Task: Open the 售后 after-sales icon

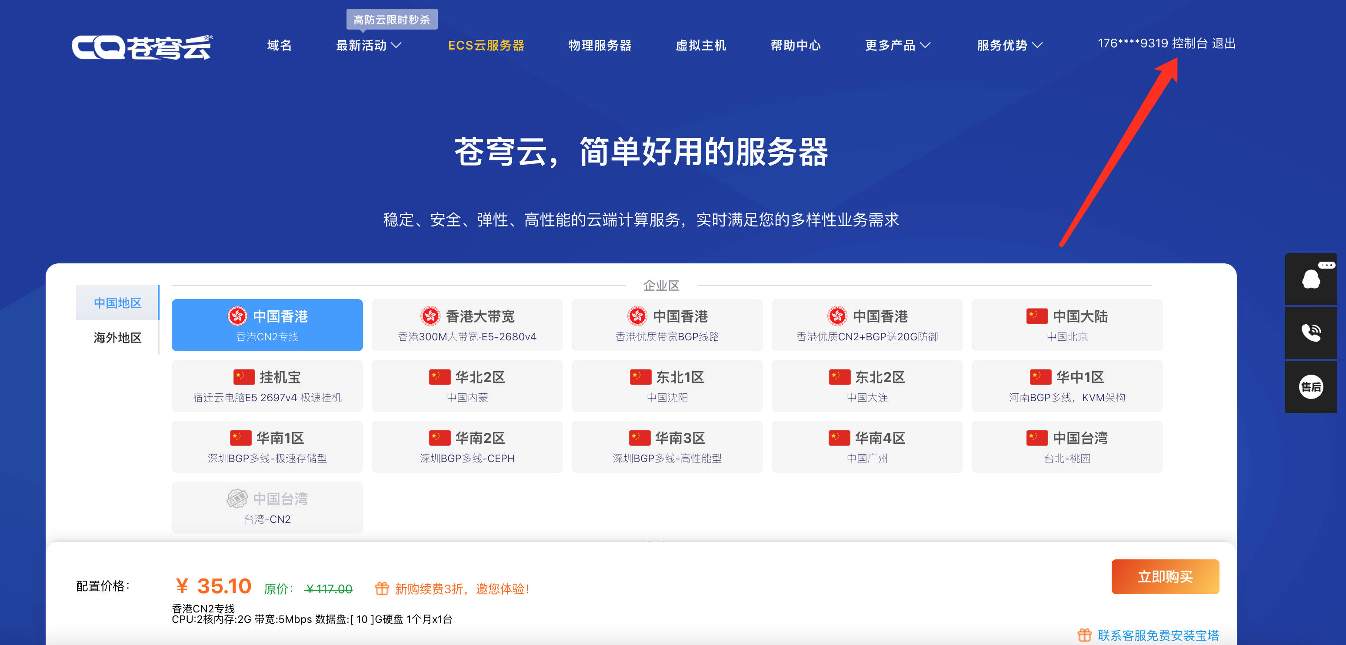Action: pos(1311,387)
